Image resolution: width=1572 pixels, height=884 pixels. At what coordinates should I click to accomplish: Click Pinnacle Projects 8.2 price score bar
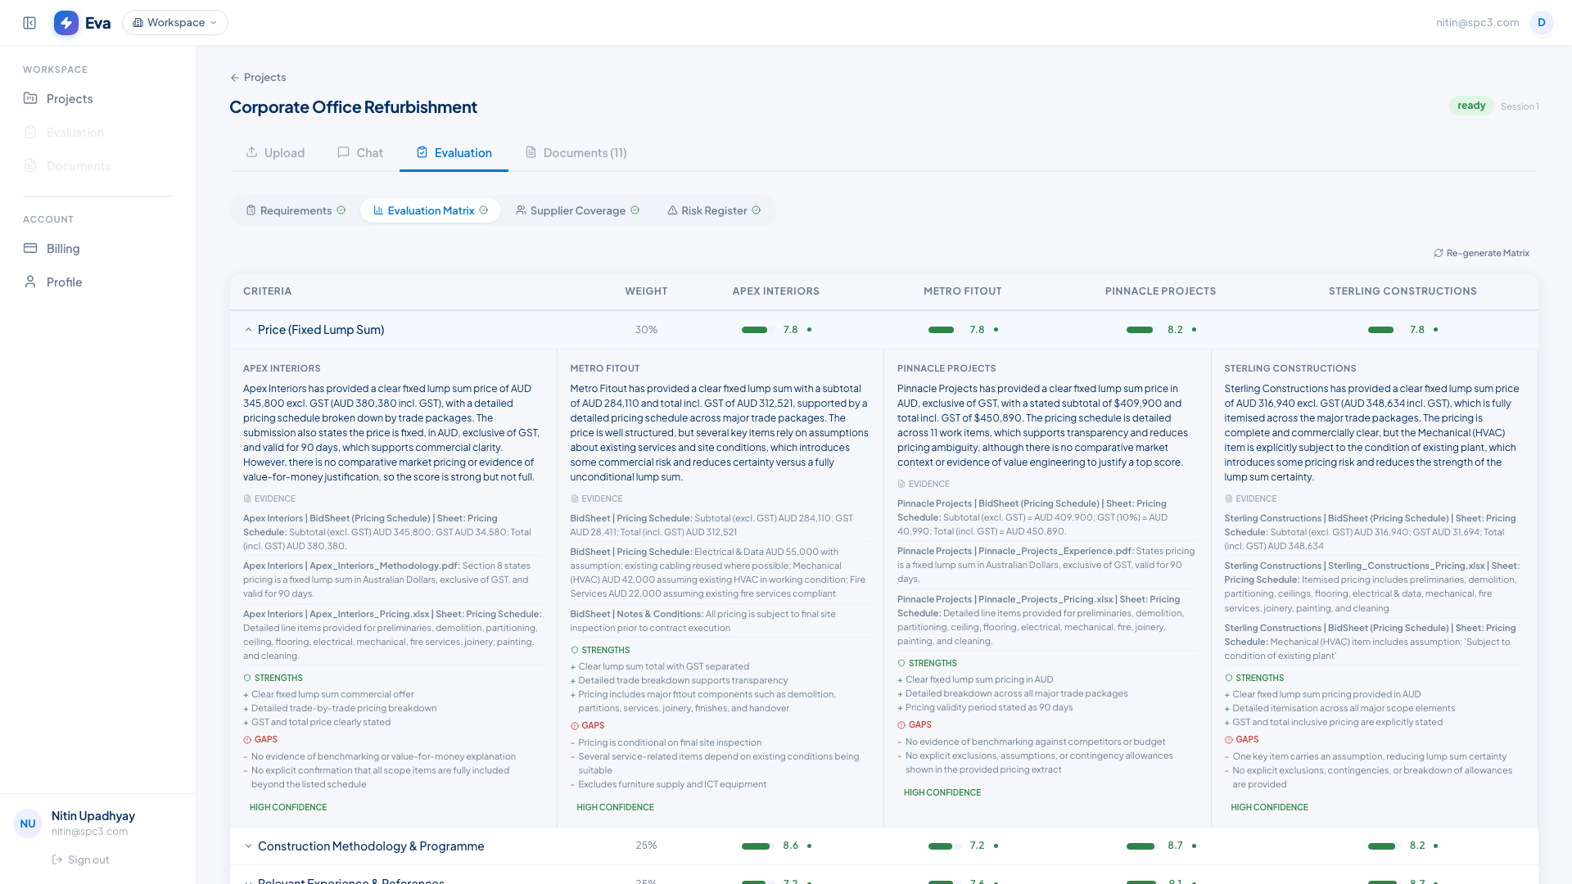coord(1140,331)
